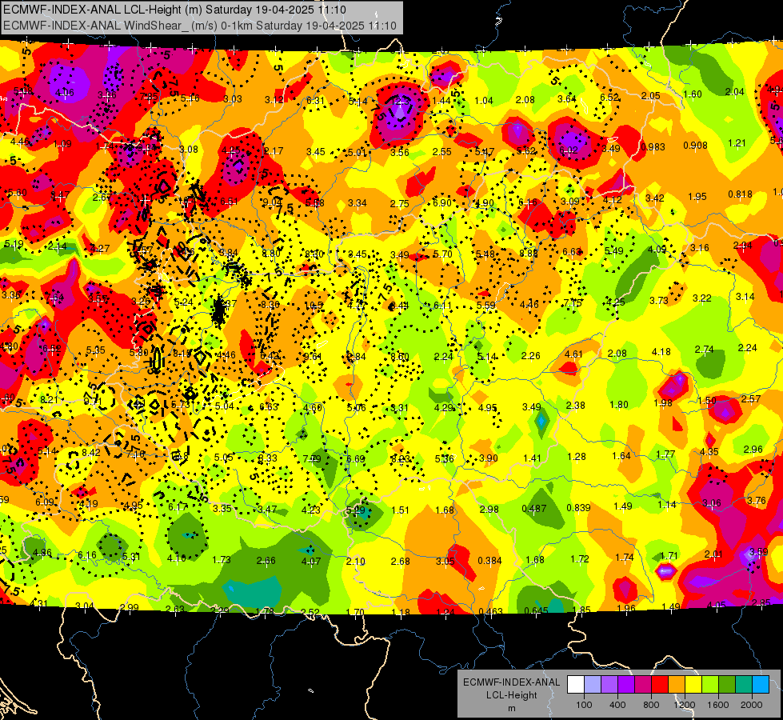This screenshot has height=720, width=783.
Task: Click the map value 5.31
Action: click(130, 556)
